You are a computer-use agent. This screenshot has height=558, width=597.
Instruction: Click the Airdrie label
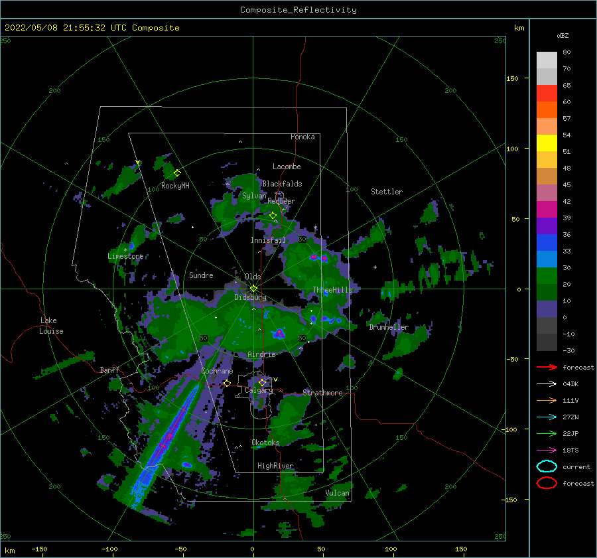(261, 354)
